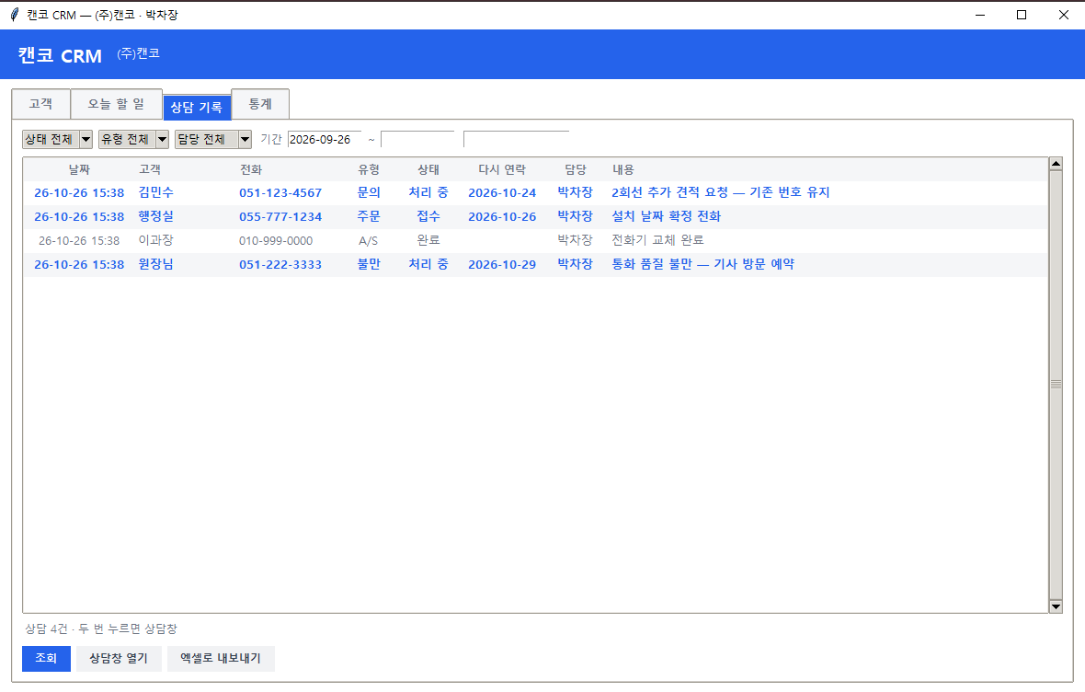The image size is (1085, 692).
Task: Click the 다시 연락 column header
Action: [x=502, y=169]
